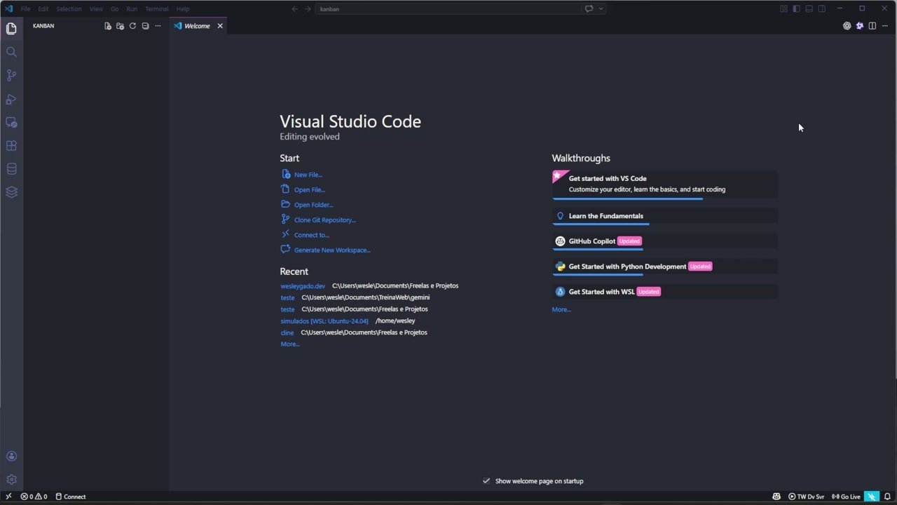Open the Customize Layout control

click(x=783, y=9)
